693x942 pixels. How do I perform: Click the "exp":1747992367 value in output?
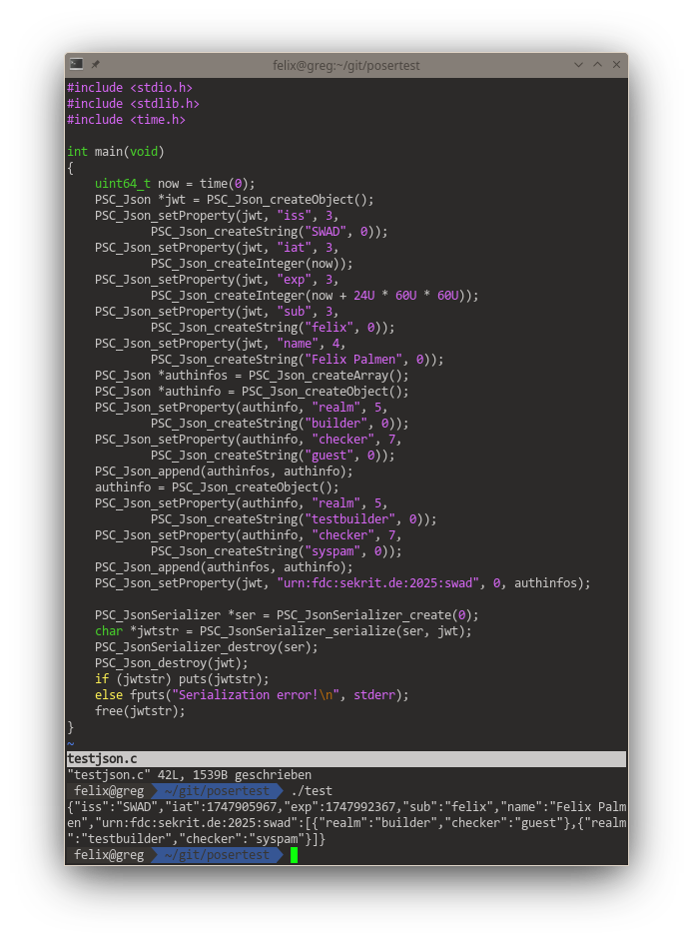pos(340,807)
